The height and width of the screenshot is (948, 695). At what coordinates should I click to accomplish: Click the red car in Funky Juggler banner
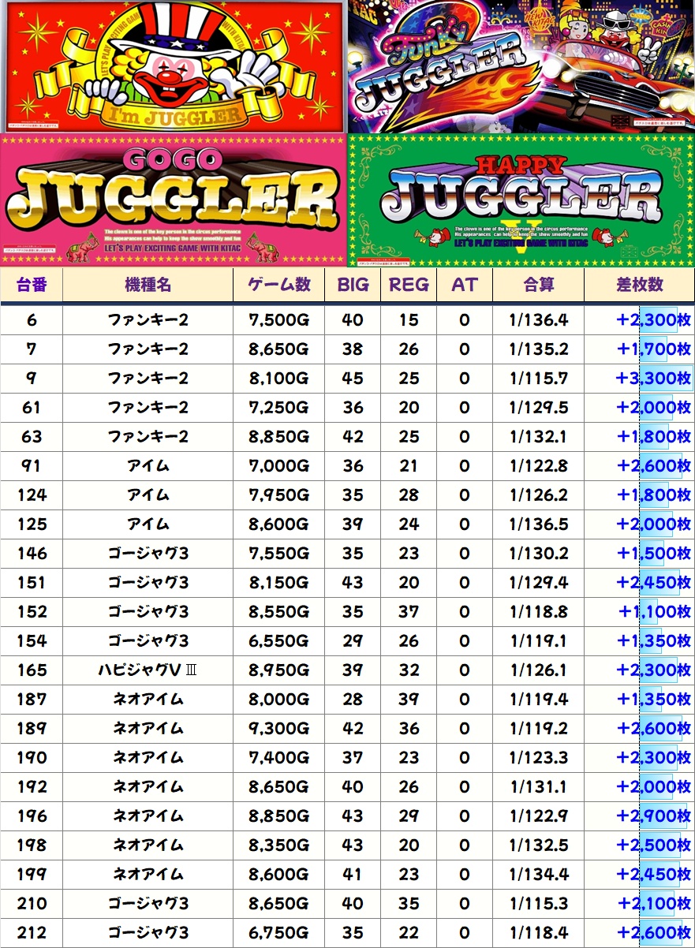pyautogui.click(x=623, y=79)
